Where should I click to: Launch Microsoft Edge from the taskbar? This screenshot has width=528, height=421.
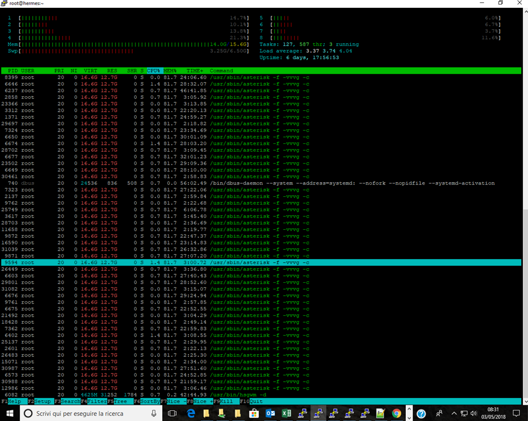coord(191,413)
